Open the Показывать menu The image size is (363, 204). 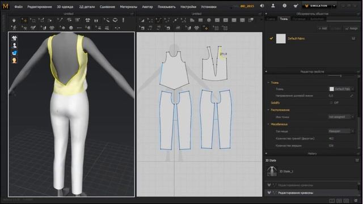tap(166, 7)
